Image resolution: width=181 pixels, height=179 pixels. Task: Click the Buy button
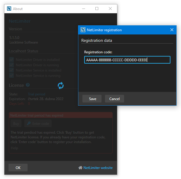click(16, 124)
